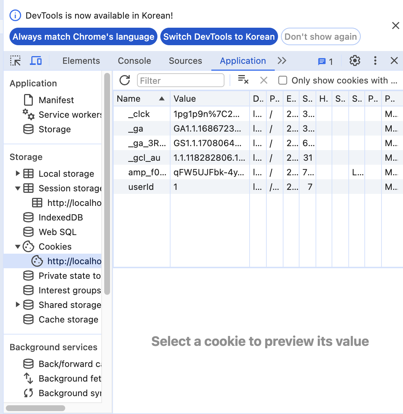Viewport: 403px width, 414px height.
Task: Select the amp_f0... cookie row
Action: point(258,172)
